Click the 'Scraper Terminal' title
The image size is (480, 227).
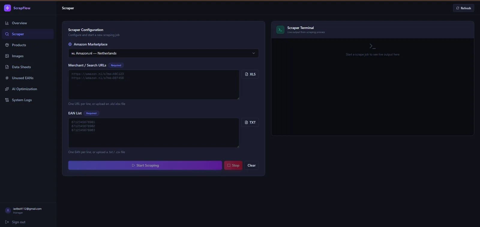click(x=301, y=28)
